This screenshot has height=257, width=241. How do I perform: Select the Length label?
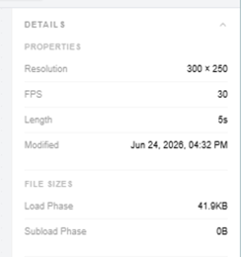point(38,120)
